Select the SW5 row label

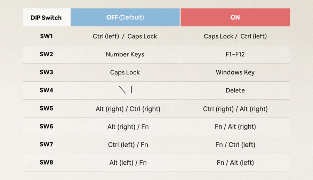coord(46,108)
